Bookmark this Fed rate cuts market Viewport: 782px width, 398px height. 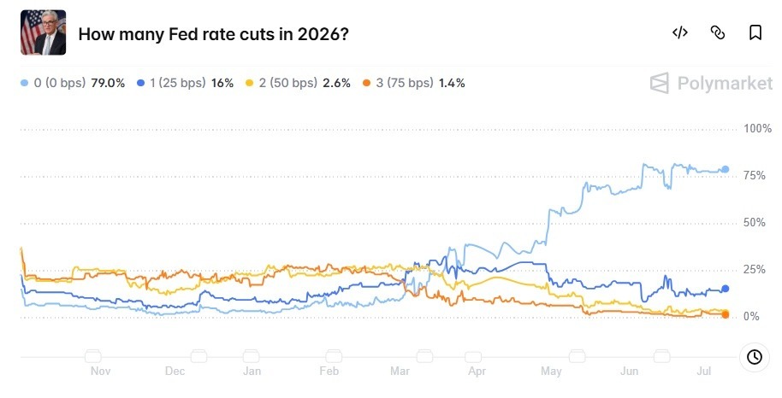point(755,32)
